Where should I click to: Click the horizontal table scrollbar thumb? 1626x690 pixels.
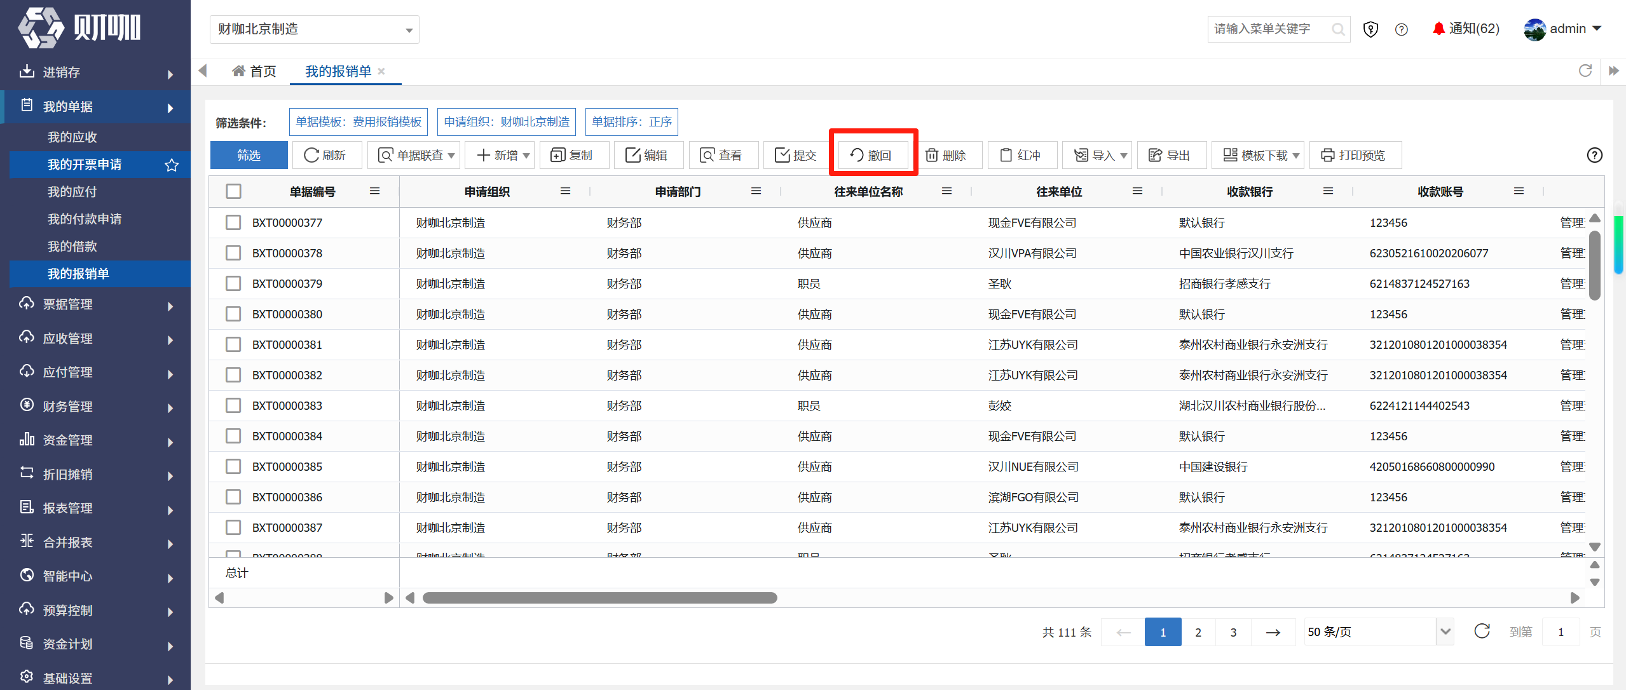pos(599,598)
